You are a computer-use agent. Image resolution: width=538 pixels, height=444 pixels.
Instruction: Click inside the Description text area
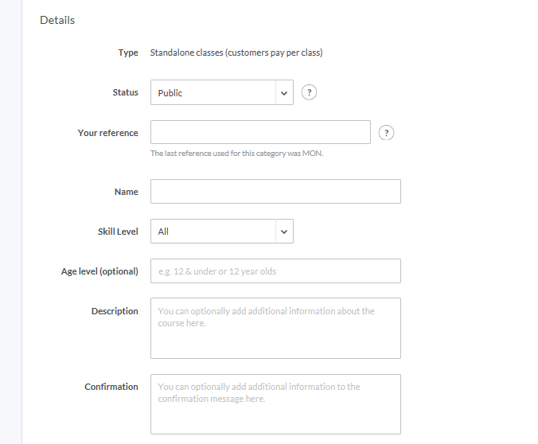275,328
